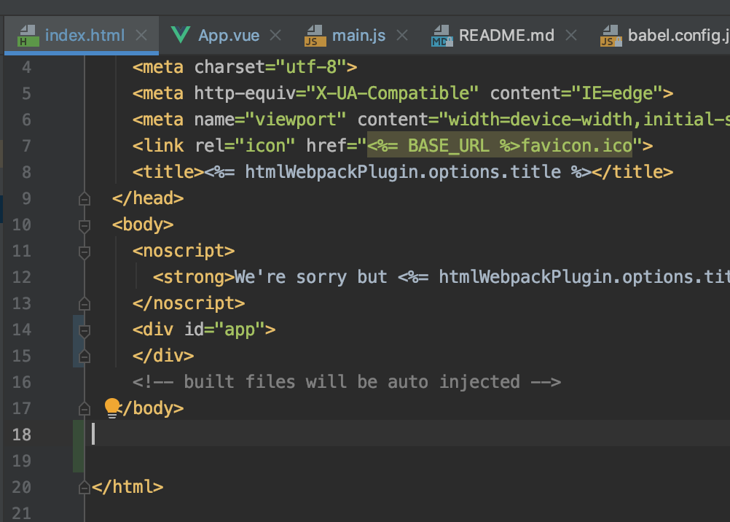Click the Markdown icon on README.md tab

click(441, 36)
